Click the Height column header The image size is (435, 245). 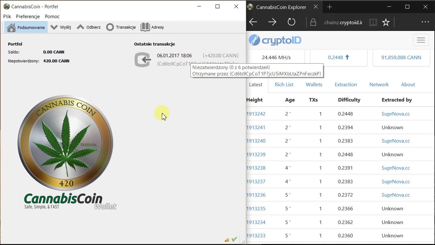(x=255, y=100)
